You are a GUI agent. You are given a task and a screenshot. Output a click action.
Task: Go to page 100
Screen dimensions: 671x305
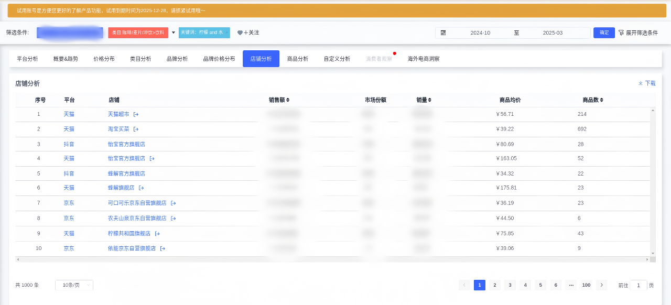(586, 285)
